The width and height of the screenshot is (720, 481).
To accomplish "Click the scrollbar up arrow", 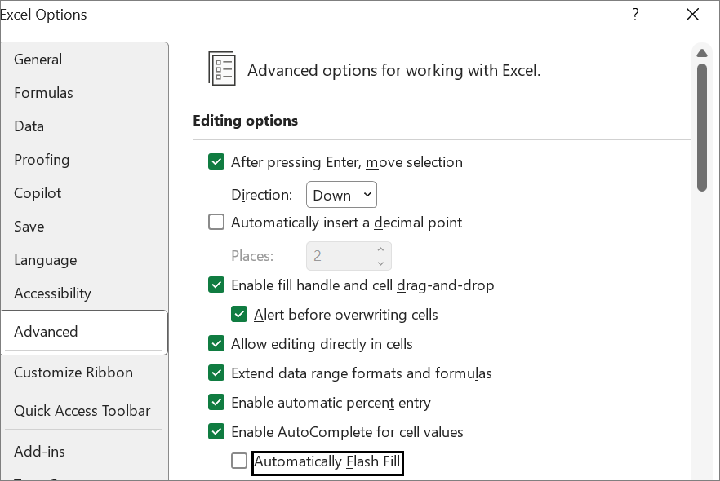I will coord(702,53).
